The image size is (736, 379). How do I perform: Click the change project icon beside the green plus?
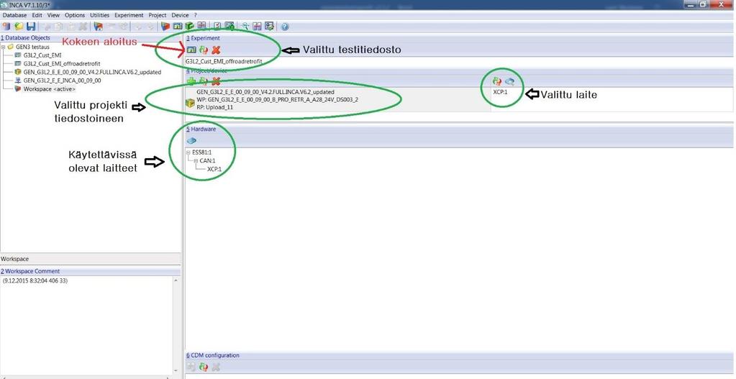203,81
